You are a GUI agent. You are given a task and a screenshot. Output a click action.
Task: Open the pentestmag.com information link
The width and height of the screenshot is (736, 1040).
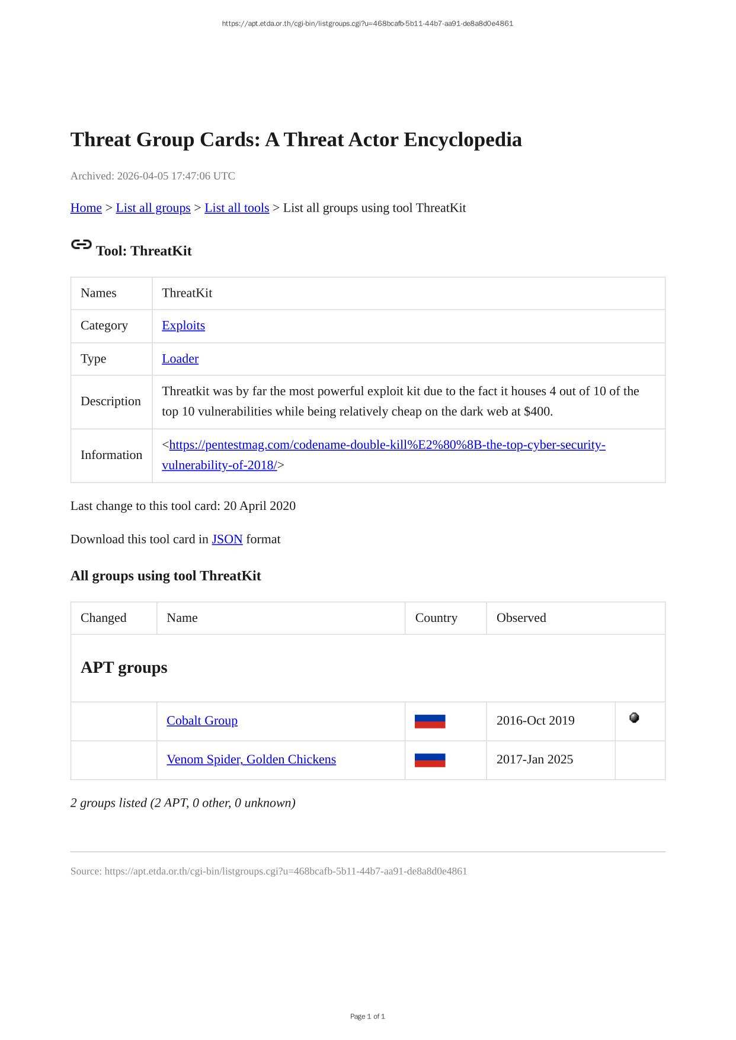tap(386, 445)
